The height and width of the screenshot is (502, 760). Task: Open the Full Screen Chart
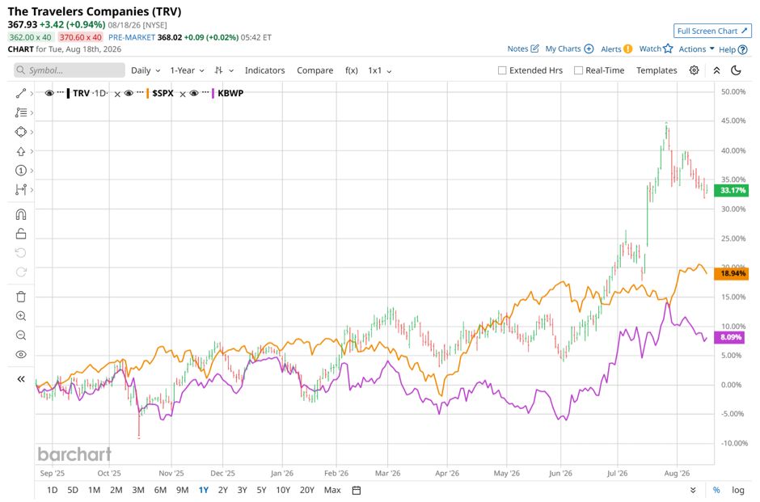point(712,31)
